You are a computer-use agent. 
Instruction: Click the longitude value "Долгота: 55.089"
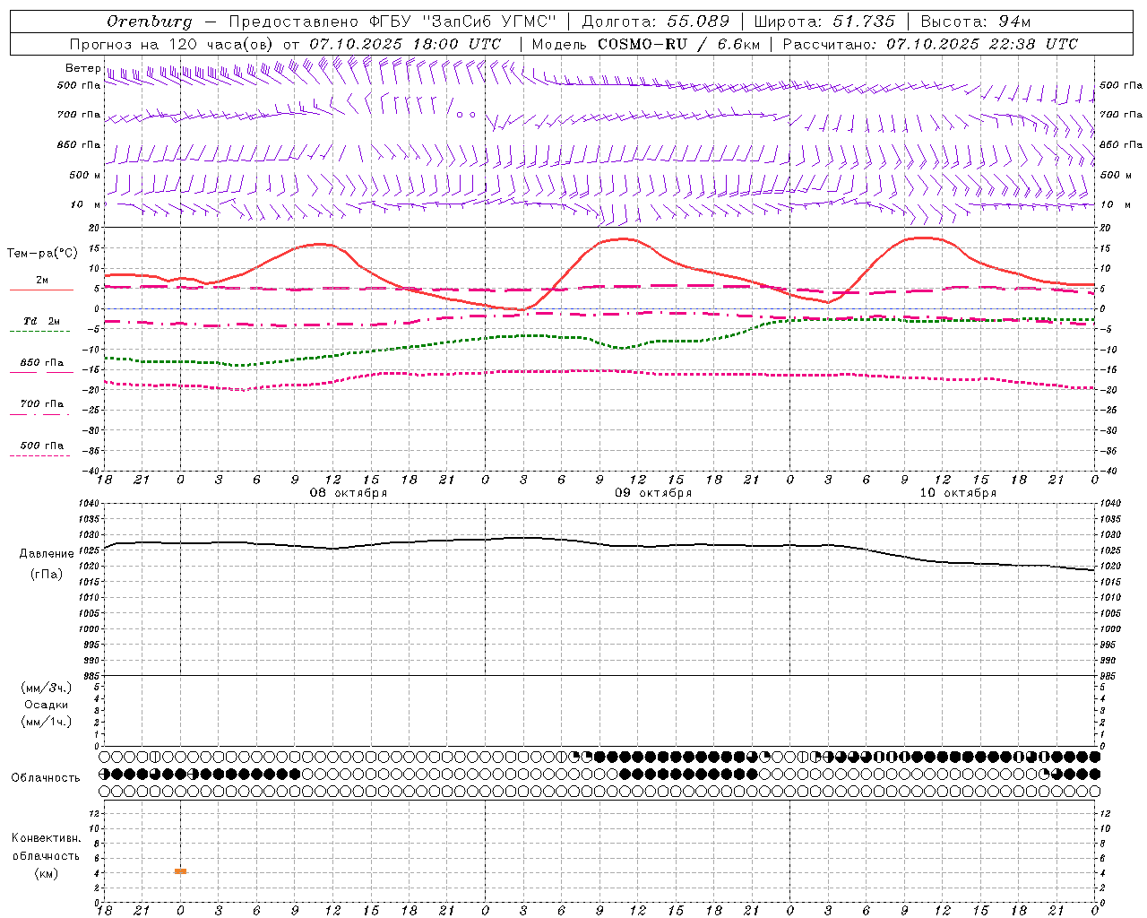[x=656, y=22]
